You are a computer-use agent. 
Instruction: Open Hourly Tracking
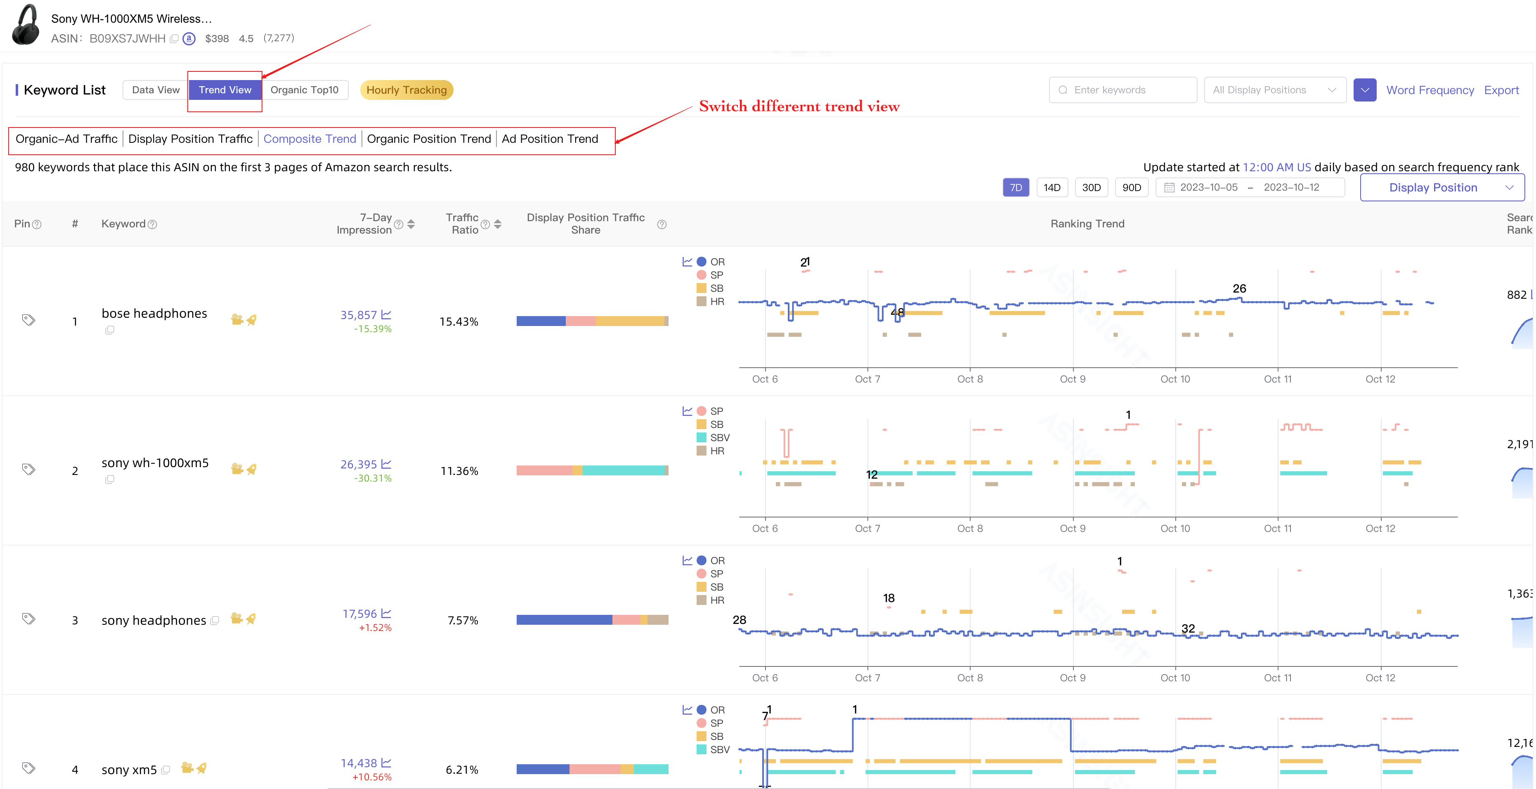[406, 90]
